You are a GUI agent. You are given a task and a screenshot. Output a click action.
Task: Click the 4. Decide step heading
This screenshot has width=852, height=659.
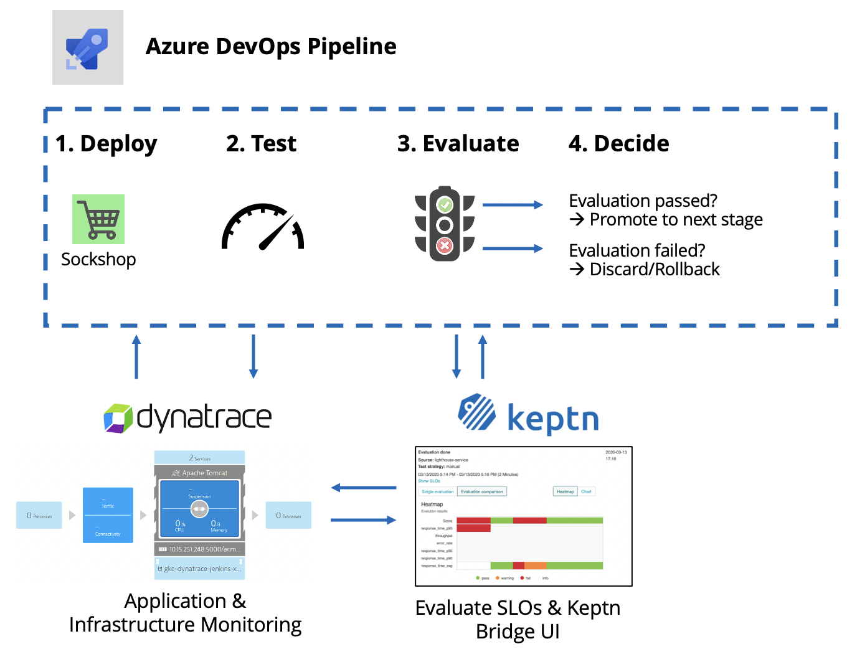tap(619, 144)
